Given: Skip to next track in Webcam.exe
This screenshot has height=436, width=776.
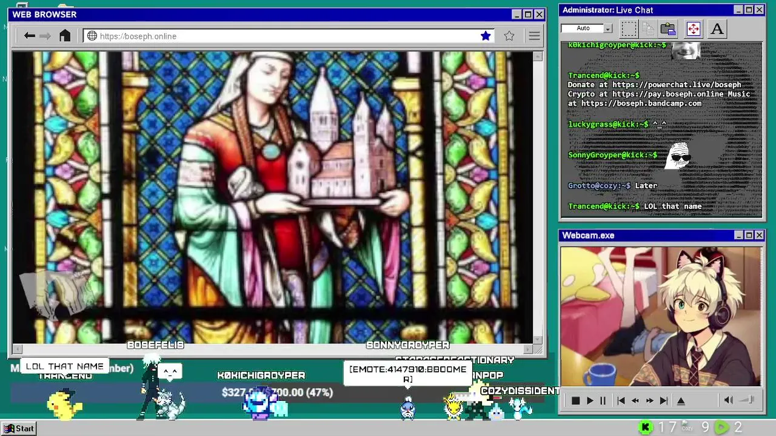Looking at the screenshot, I should [x=663, y=400].
